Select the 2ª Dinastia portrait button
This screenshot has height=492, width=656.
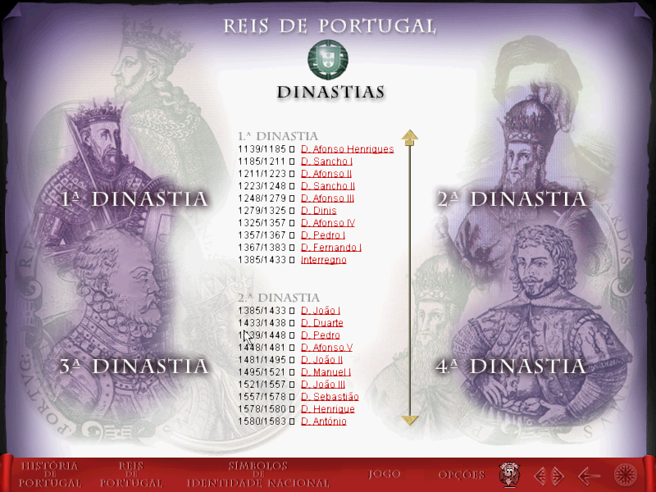(x=512, y=199)
